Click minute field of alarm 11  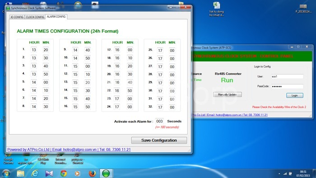[88, 66]
